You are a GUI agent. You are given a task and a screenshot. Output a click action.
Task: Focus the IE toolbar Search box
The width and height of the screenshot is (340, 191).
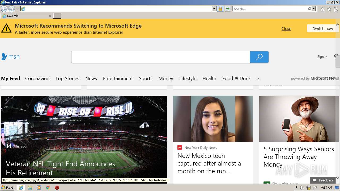(270, 9)
